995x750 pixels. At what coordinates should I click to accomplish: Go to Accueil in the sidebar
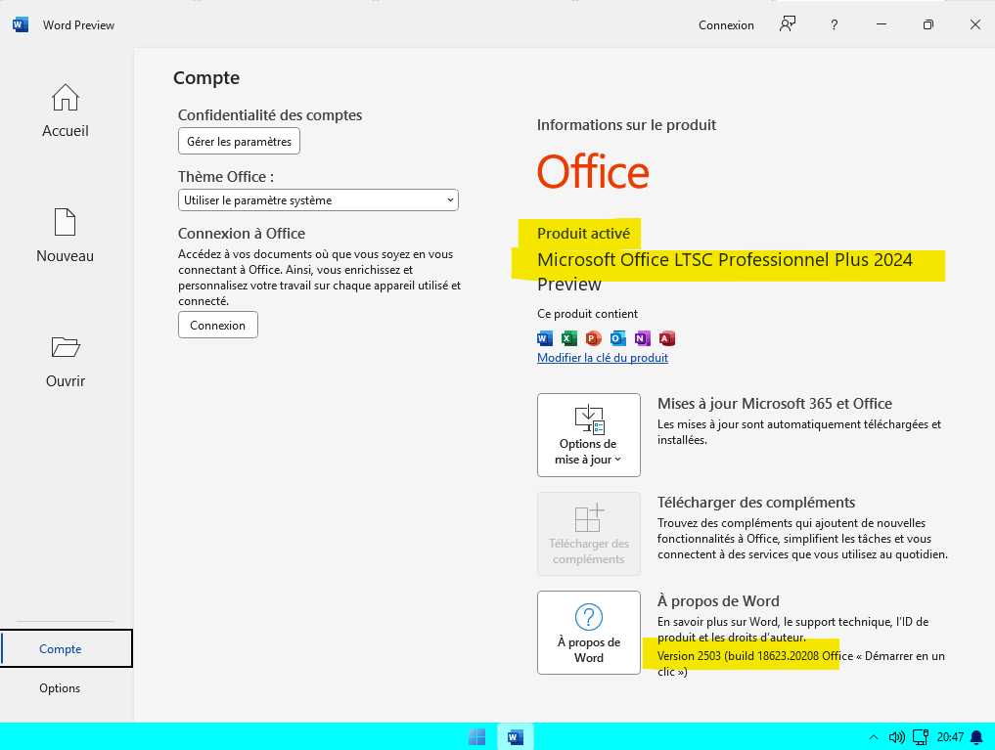(x=66, y=110)
